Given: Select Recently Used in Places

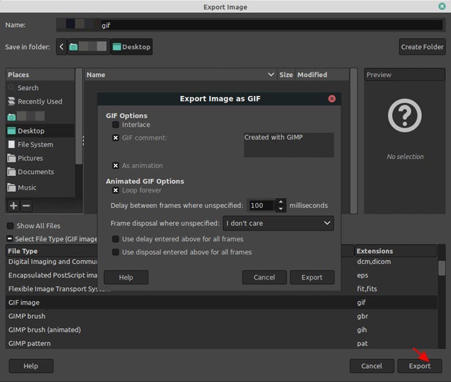Looking at the screenshot, I should [x=40, y=101].
